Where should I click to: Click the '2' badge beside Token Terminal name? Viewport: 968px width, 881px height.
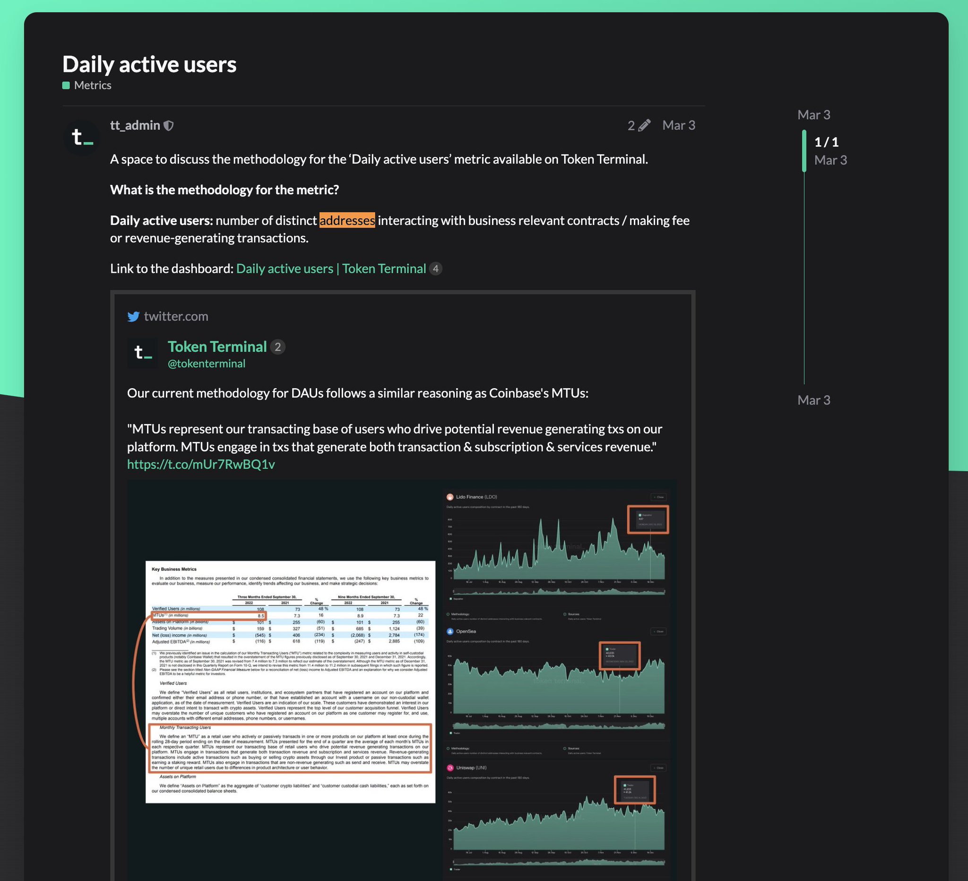coord(278,347)
